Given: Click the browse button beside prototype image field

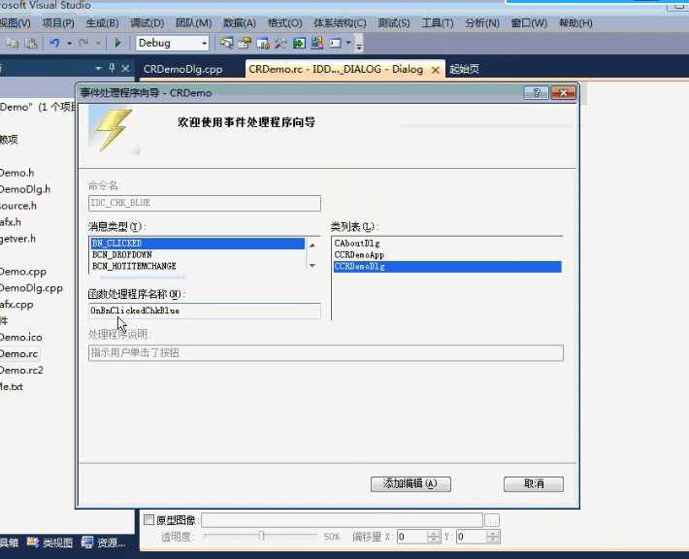Looking at the screenshot, I should coord(492,520).
